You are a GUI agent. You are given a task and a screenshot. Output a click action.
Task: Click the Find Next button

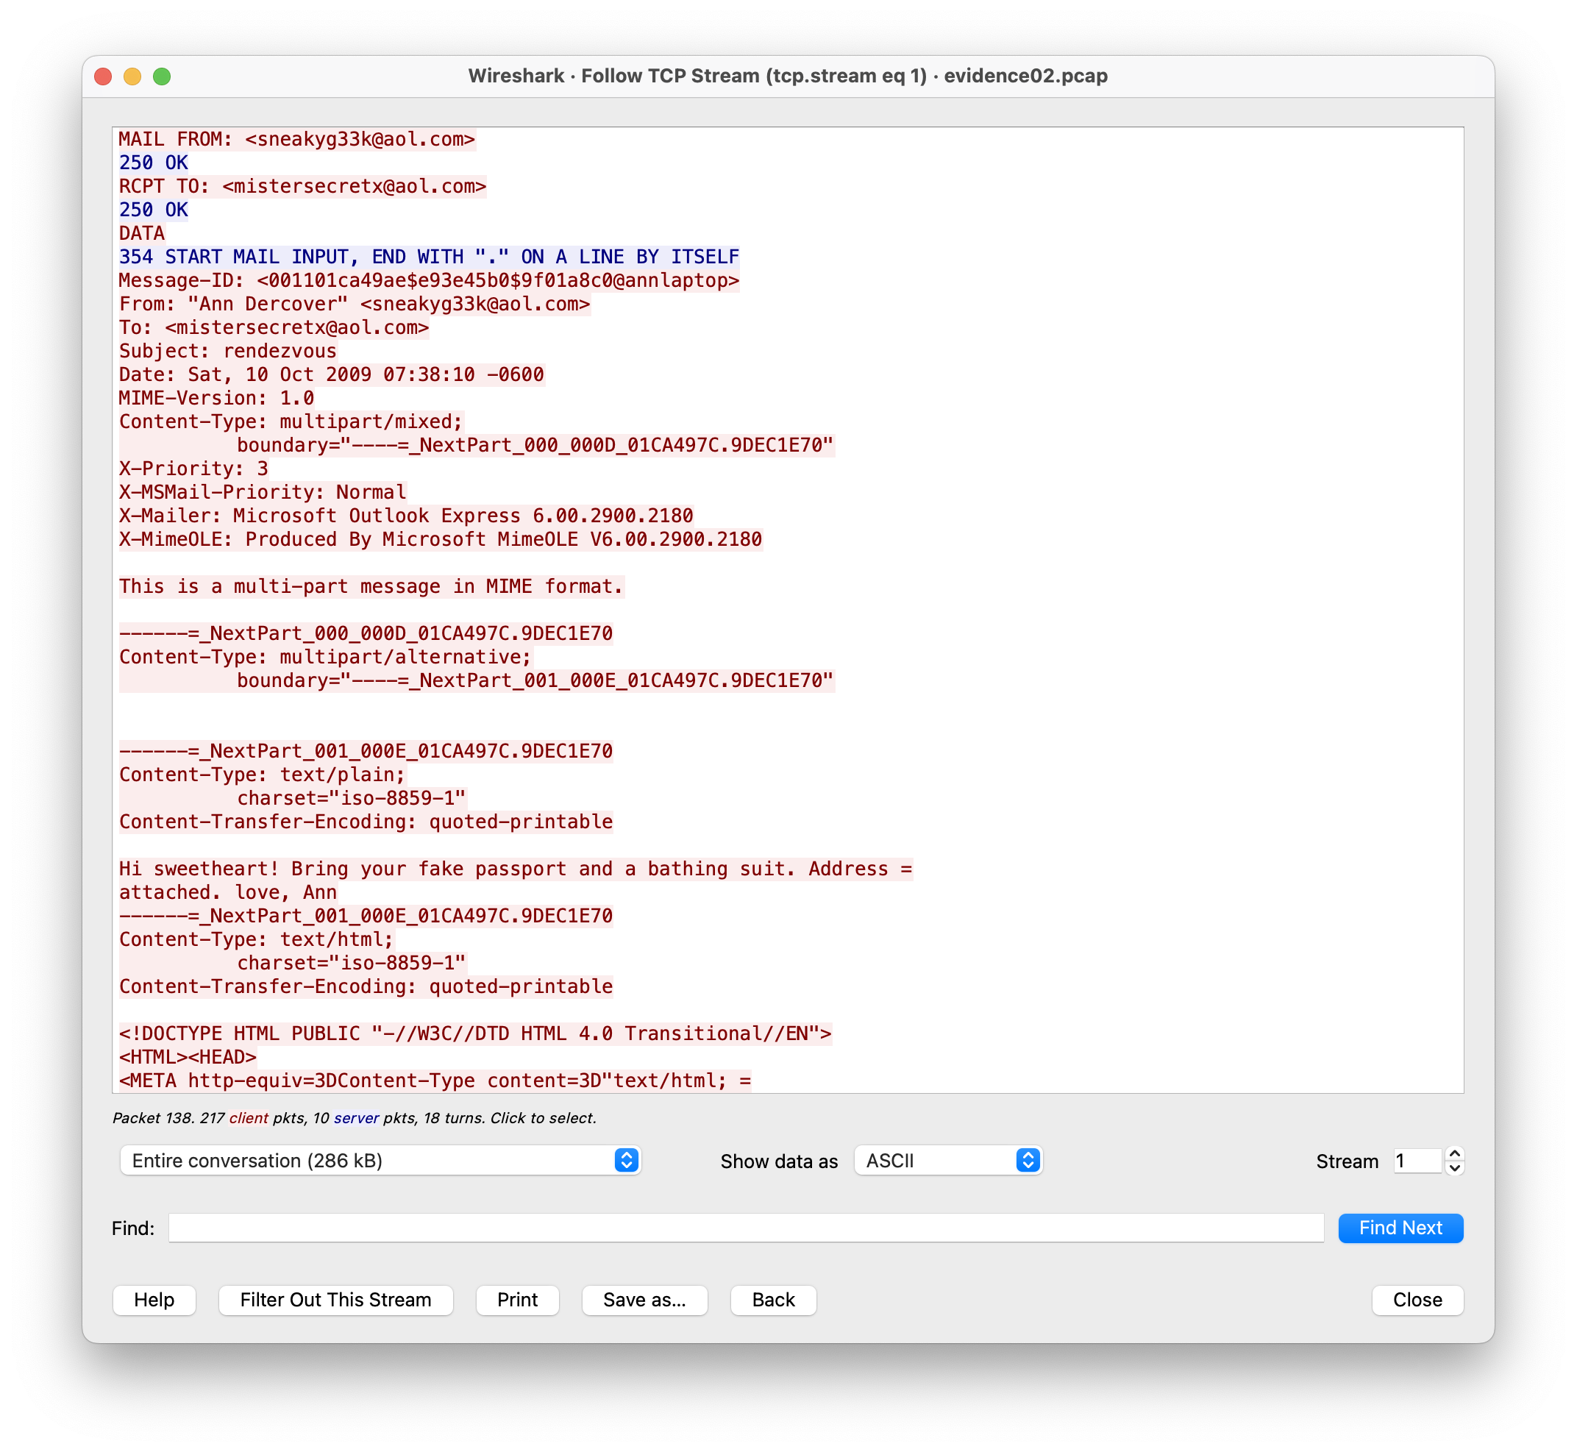pos(1400,1227)
